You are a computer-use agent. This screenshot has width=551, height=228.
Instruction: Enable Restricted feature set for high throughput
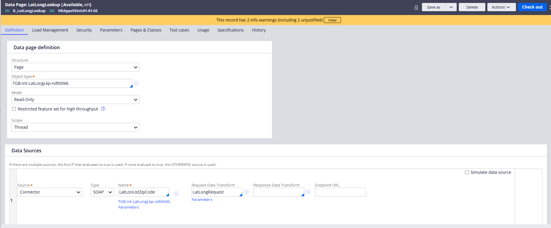coord(14,109)
